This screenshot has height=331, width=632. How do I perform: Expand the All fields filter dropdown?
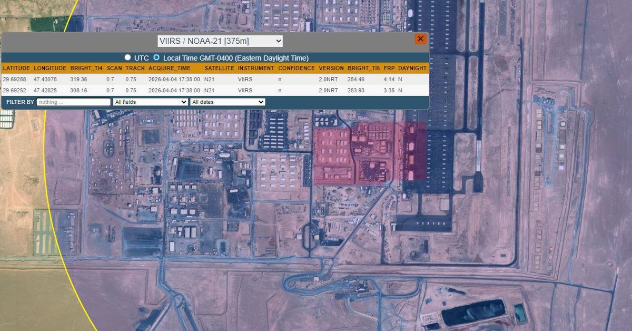pyautogui.click(x=150, y=102)
